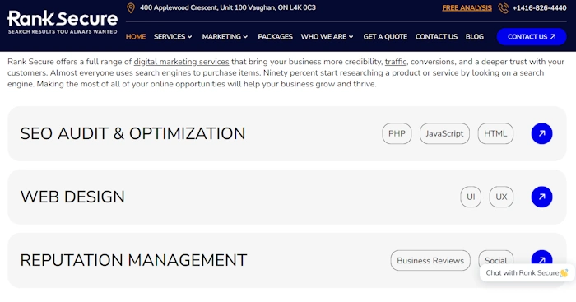This screenshot has width=576, height=302.
Task: Expand the Services menu
Action: point(173,37)
